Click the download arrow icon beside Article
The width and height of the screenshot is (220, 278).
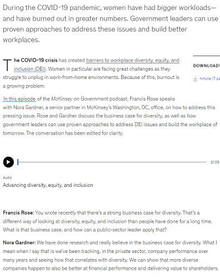[x=195, y=79]
